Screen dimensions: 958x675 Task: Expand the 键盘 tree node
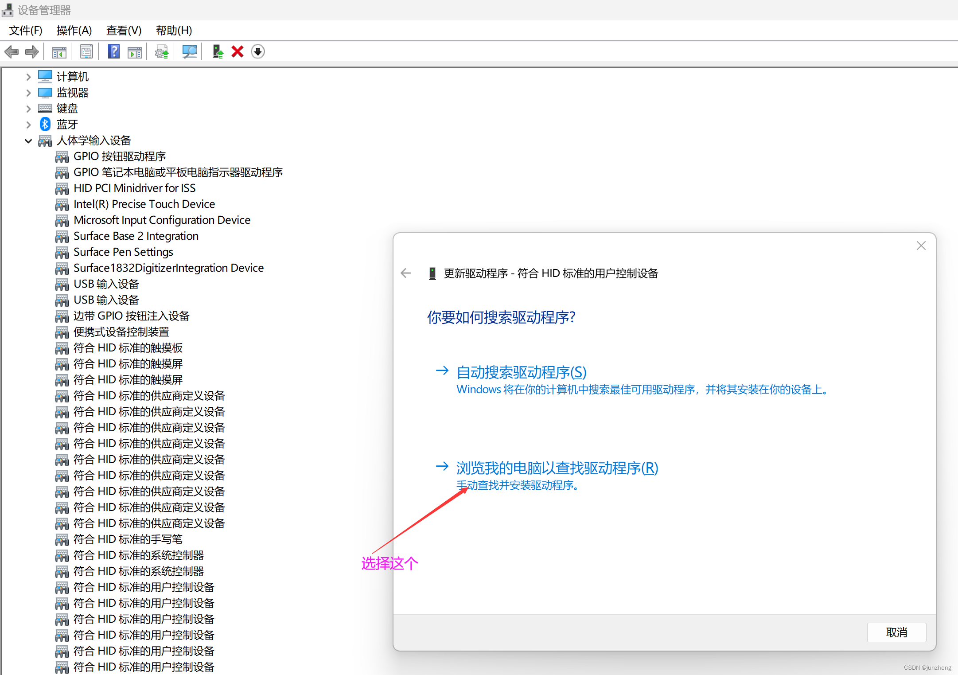(28, 109)
